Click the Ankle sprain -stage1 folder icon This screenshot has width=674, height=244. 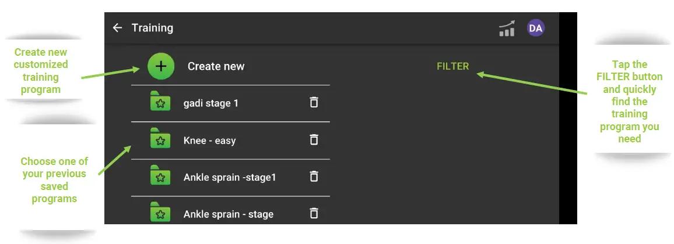tap(160, 176)
